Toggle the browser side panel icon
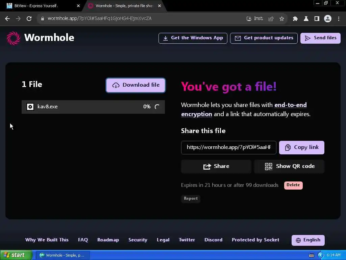Image resolution: width=346 pixels, height=260 pixels. (x=317, y=19)
